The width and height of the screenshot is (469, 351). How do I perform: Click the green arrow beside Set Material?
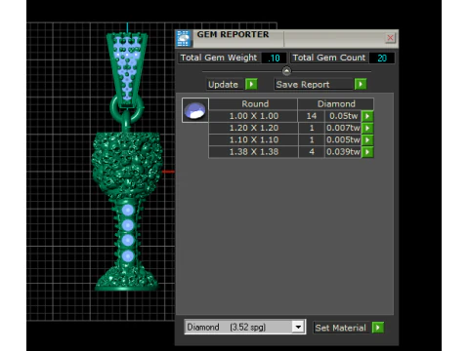[x=378, y=328]
